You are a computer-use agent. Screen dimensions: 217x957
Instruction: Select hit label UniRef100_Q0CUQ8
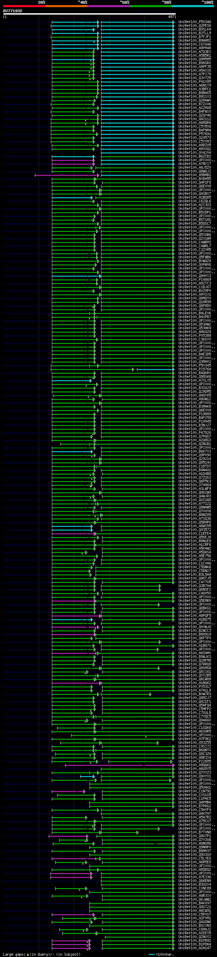(x=195, y=500)
